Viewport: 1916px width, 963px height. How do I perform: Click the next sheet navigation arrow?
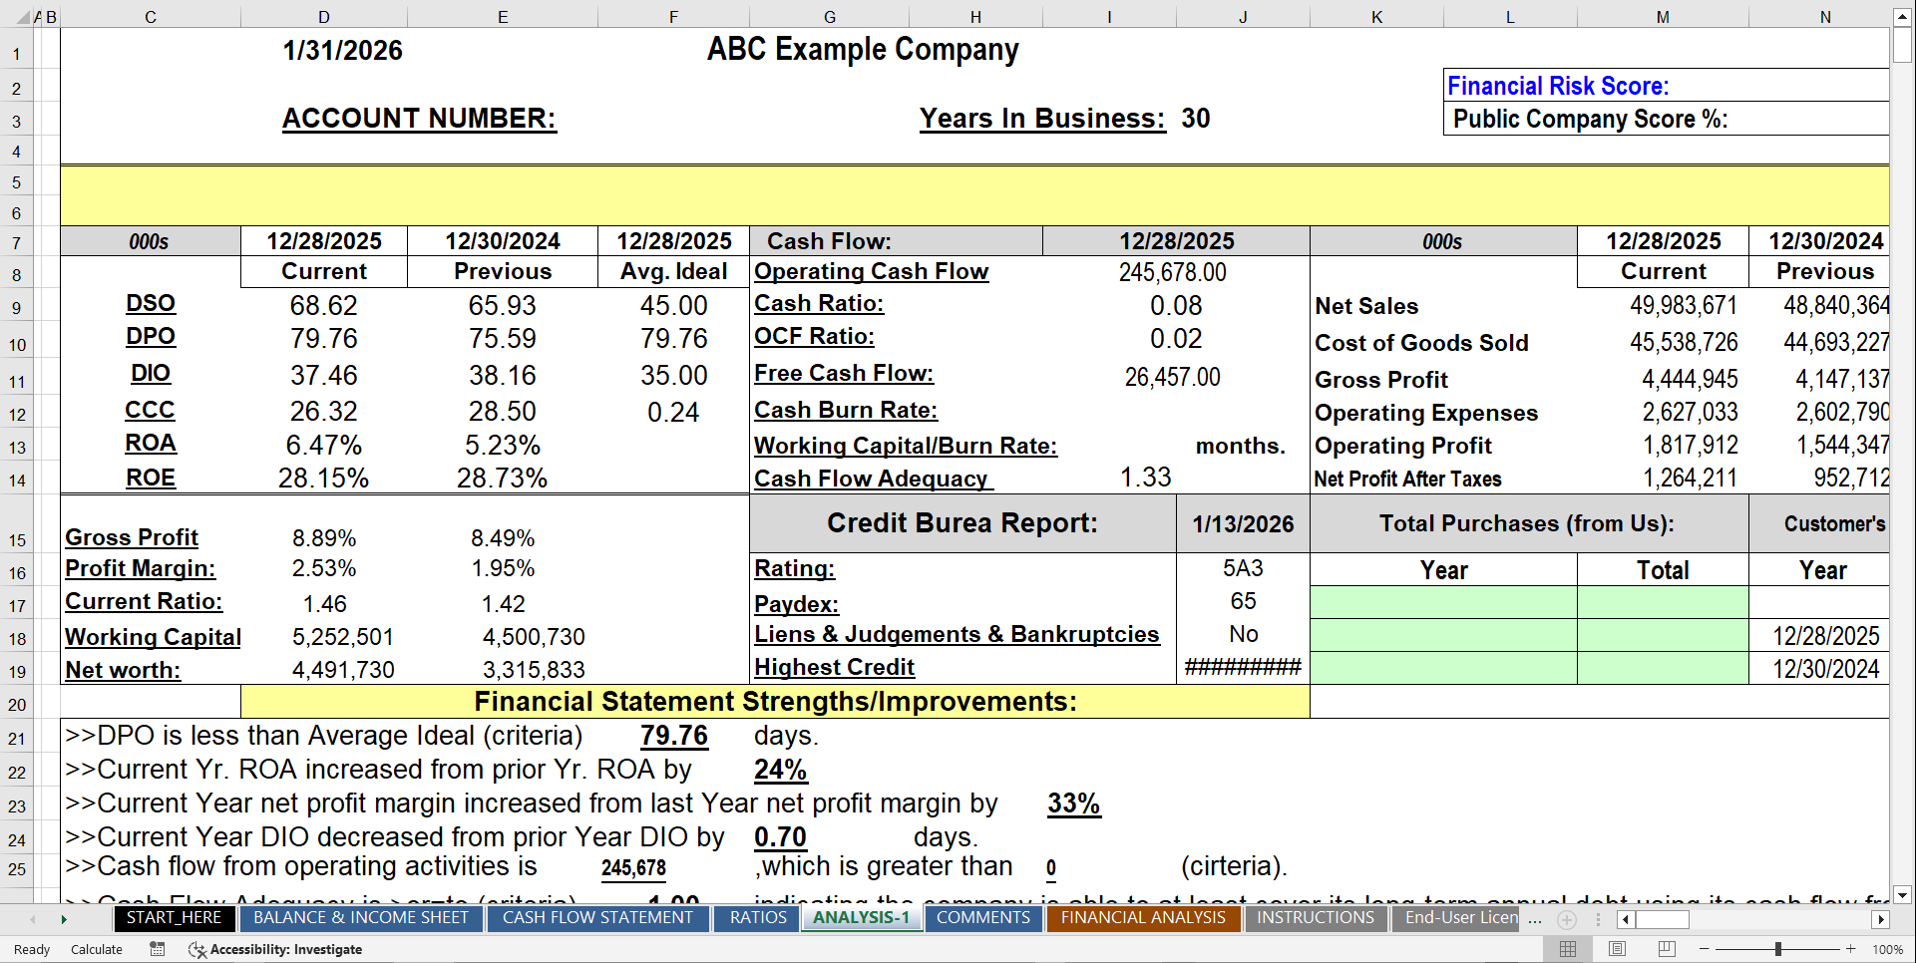tap(64, 919)
